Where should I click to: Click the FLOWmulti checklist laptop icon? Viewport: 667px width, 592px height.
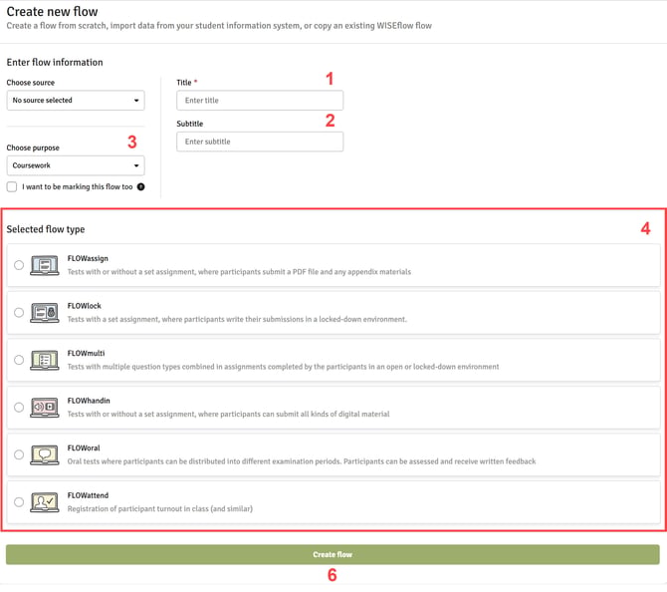click(x=45, y=360)
